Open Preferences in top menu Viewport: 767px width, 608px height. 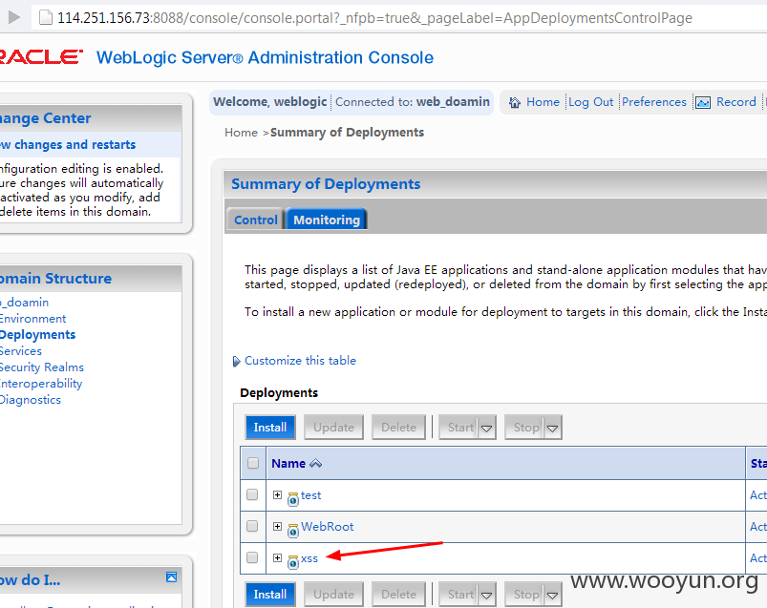pos(654,102)
